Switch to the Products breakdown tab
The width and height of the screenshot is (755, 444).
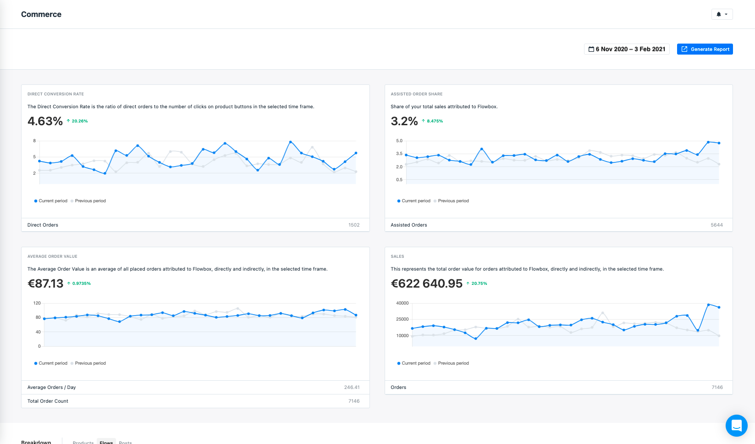point(83,442)
